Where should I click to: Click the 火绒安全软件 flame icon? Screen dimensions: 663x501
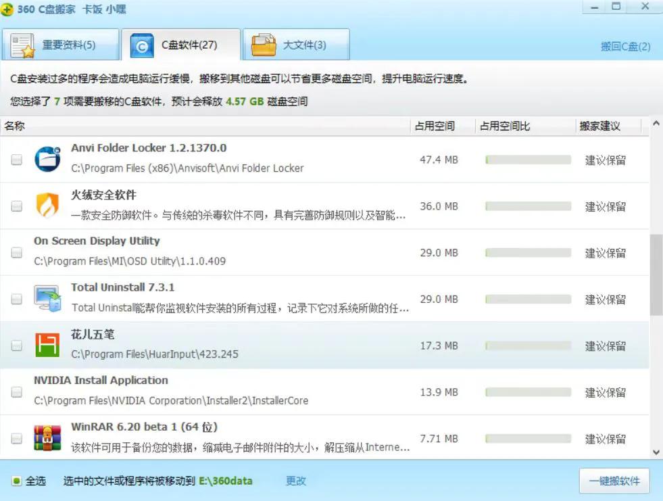[47, 205]
